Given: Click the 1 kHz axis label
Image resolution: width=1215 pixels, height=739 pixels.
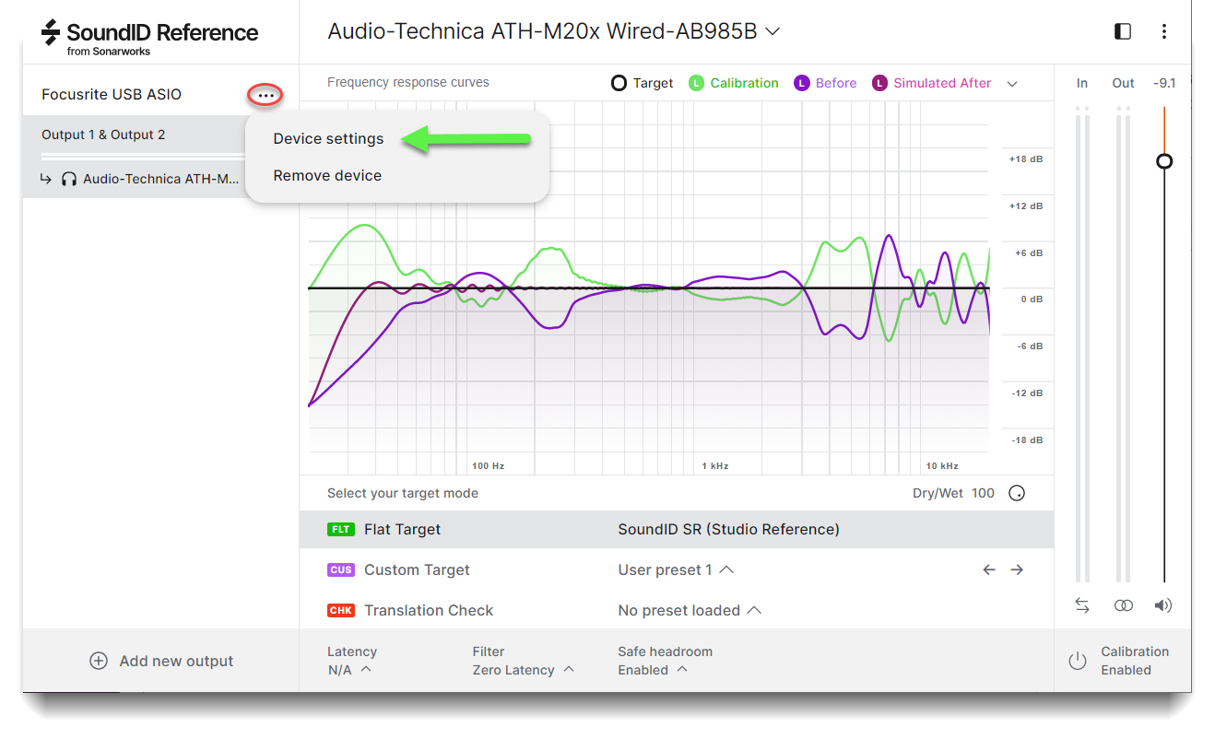Looking at the screenshot, I should point(715,466).
